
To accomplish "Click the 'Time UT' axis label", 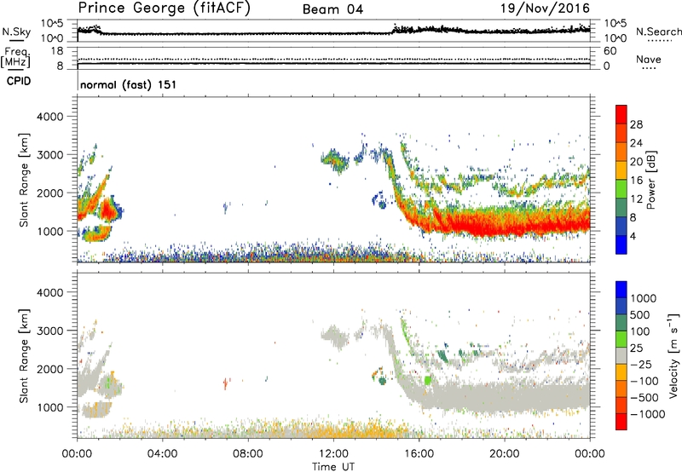I will [333, 466].
